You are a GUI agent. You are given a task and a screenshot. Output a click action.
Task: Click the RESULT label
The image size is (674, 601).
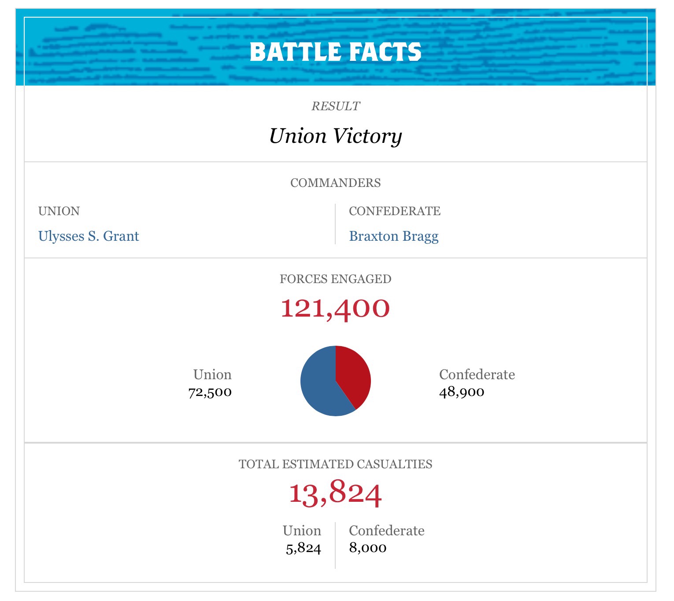point(336,106)
